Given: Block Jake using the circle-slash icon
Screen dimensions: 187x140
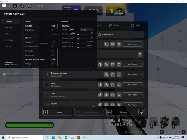Looking at the screenshot, I should (119, 85).
